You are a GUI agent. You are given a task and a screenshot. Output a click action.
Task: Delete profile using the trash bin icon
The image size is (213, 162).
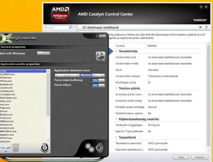[x=16, y=148]
